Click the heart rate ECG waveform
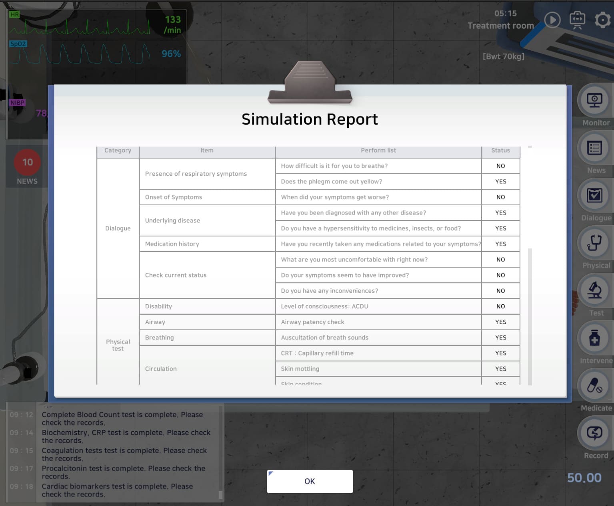The image size is (614, 506). tap(80, 27)
